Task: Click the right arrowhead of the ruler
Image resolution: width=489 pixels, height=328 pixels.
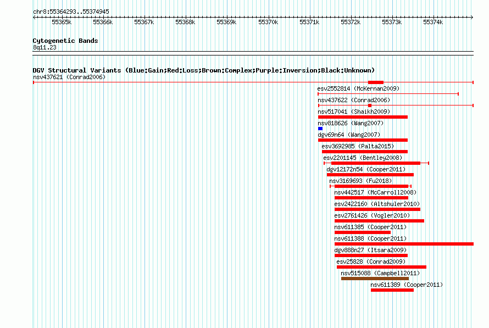Action: [x=472, y=17]
